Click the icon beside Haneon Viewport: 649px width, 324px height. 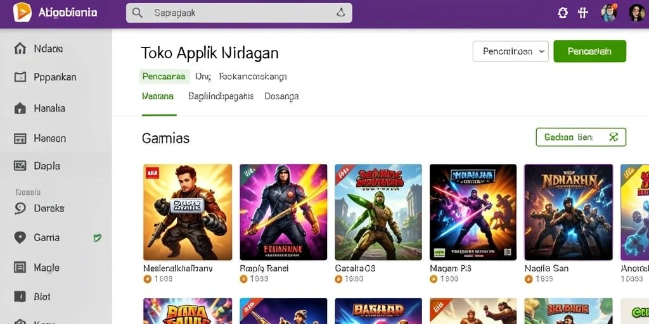pos(20,138)
